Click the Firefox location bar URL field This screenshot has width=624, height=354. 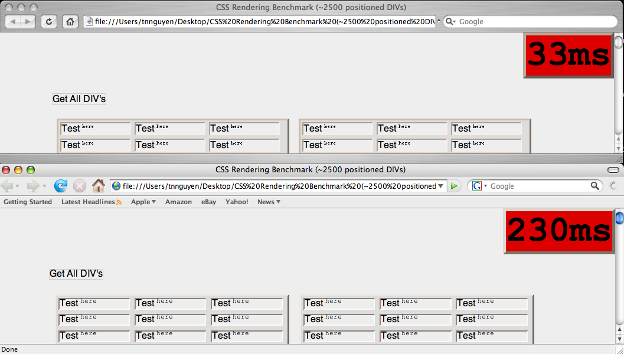pyautogui.click(x=279, y=186)
